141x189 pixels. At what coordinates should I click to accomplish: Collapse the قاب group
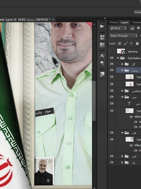click(122, 133)
